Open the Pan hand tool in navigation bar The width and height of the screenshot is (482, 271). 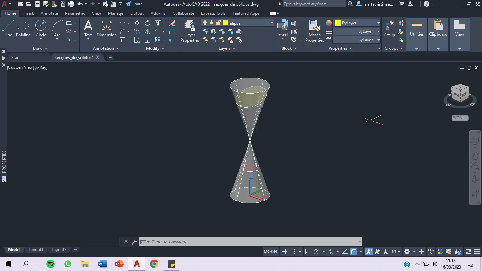click(x=475, y=155)
